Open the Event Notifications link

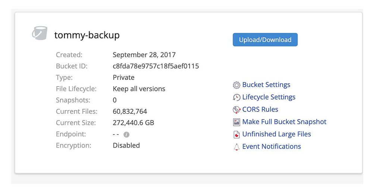(x=272, y=146)
